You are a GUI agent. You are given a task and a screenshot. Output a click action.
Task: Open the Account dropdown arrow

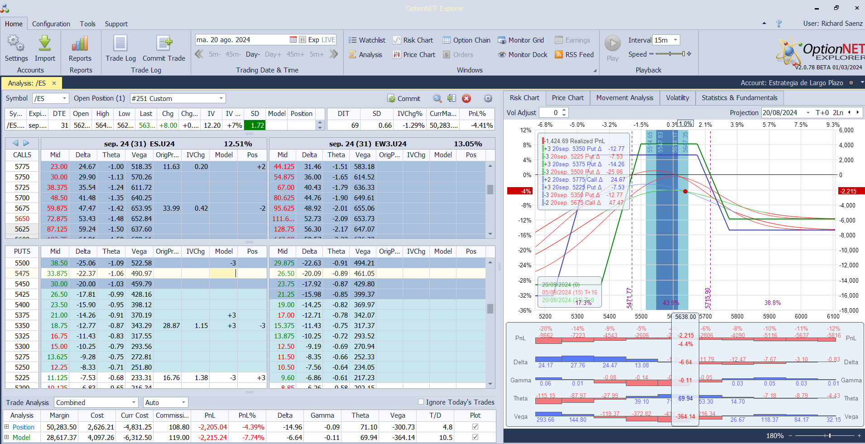pyautogui.click(x=862, y=82)
